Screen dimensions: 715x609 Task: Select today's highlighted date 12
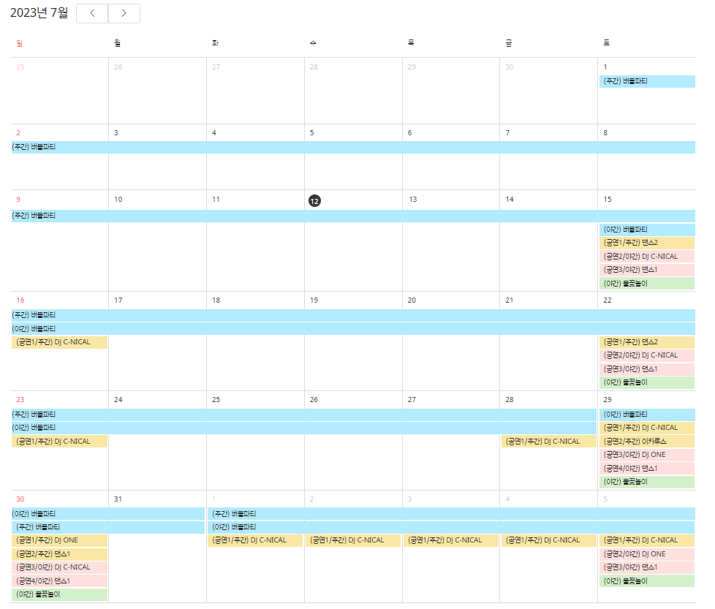click(314, 200)
